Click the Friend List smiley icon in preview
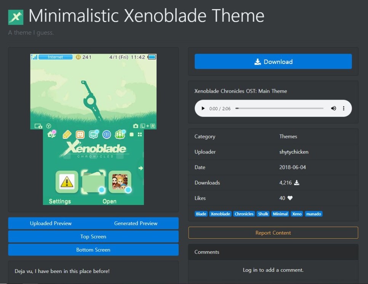This screenshot has width=368, height=284. point(80,134)
